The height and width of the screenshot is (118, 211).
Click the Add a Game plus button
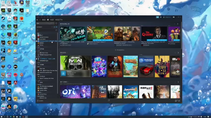coord(38,101)
